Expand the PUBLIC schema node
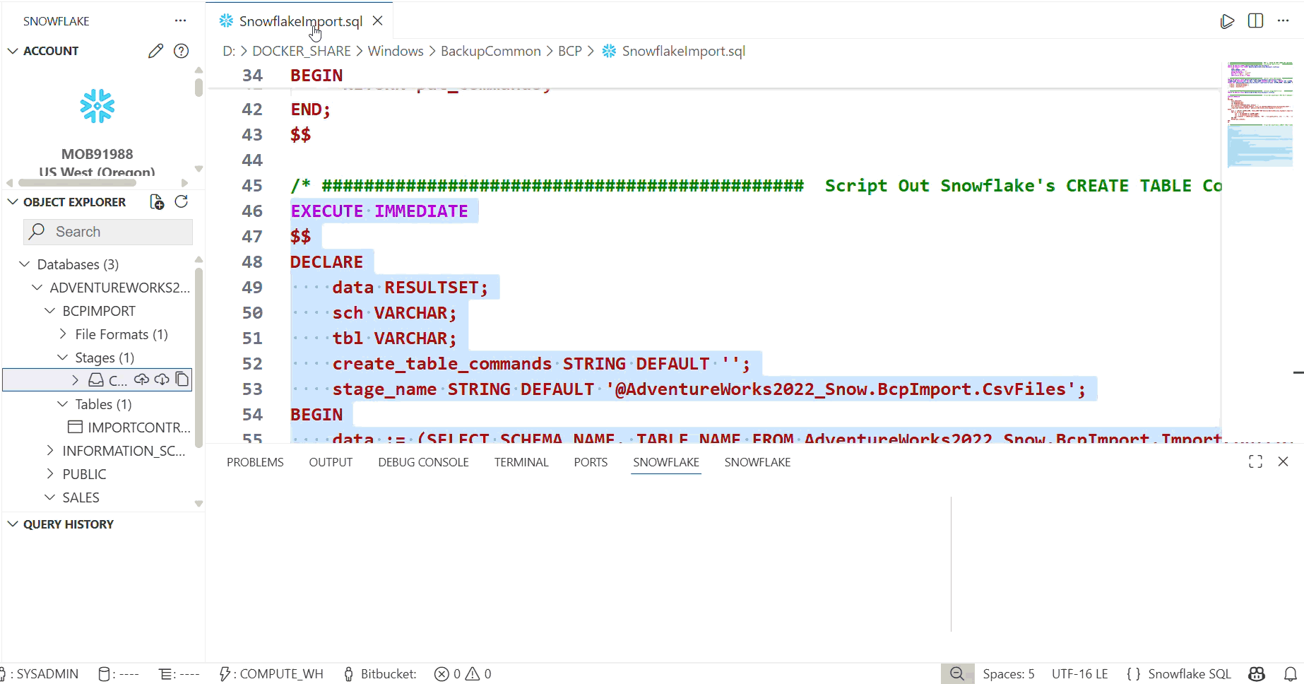 click(x=50, y=474)
